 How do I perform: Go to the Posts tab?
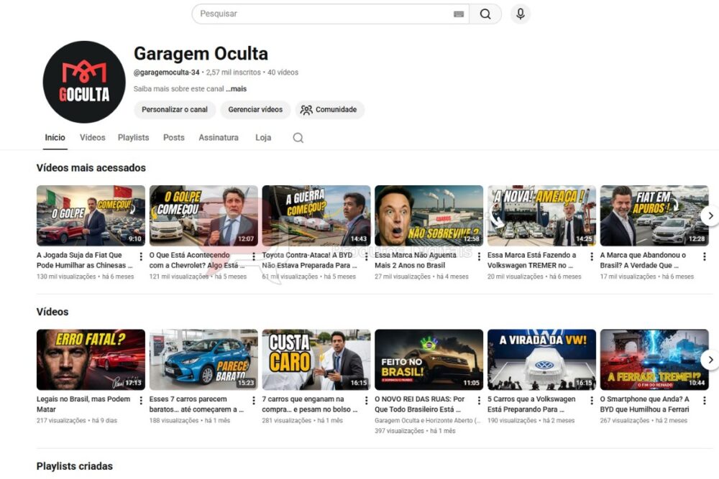[x=174, y=137]
